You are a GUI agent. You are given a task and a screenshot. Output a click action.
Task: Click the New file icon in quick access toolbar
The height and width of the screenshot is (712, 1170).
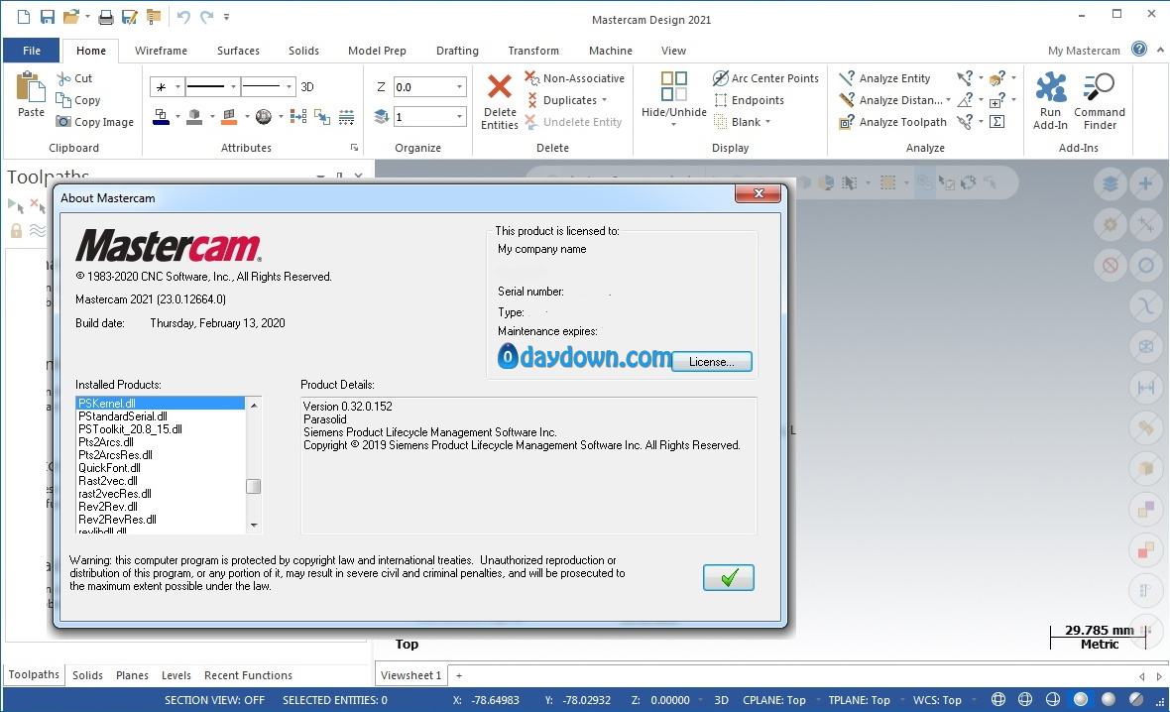coord(23,16)
